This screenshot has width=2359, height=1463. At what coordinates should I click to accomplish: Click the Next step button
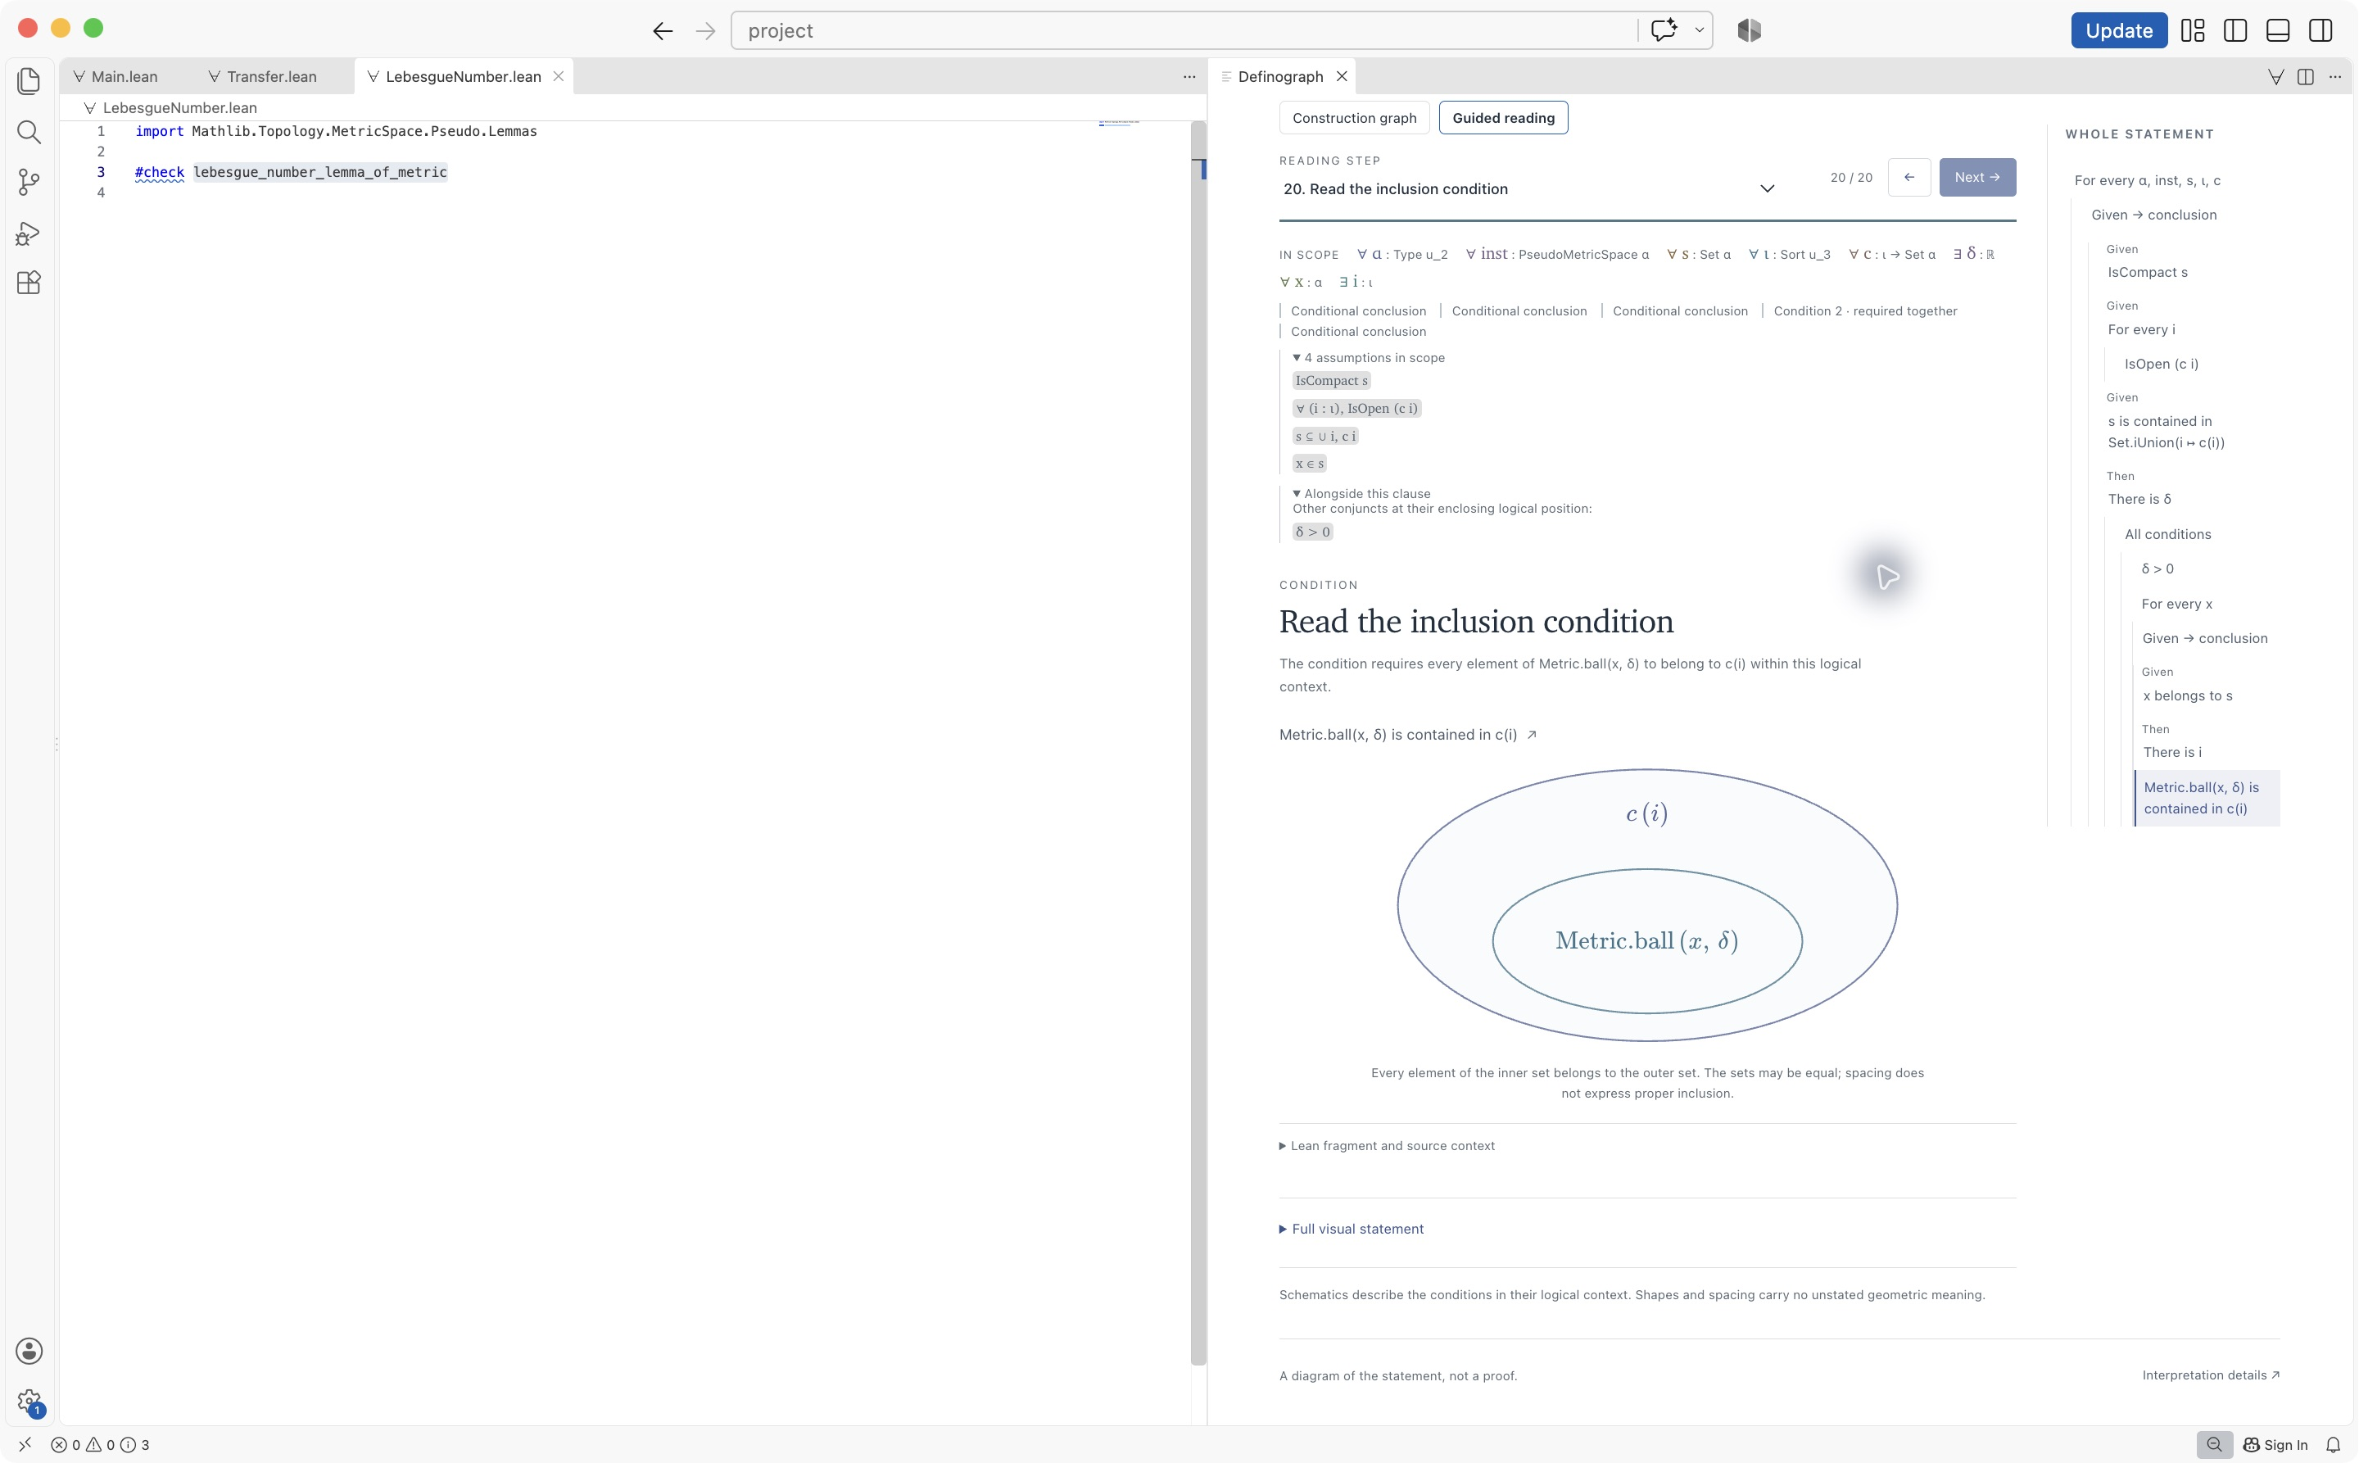click(x=1976, y=177)
